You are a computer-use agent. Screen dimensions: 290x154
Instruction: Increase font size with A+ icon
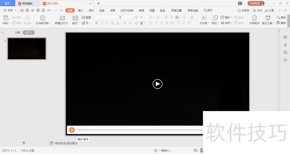[x=136, y=17]
